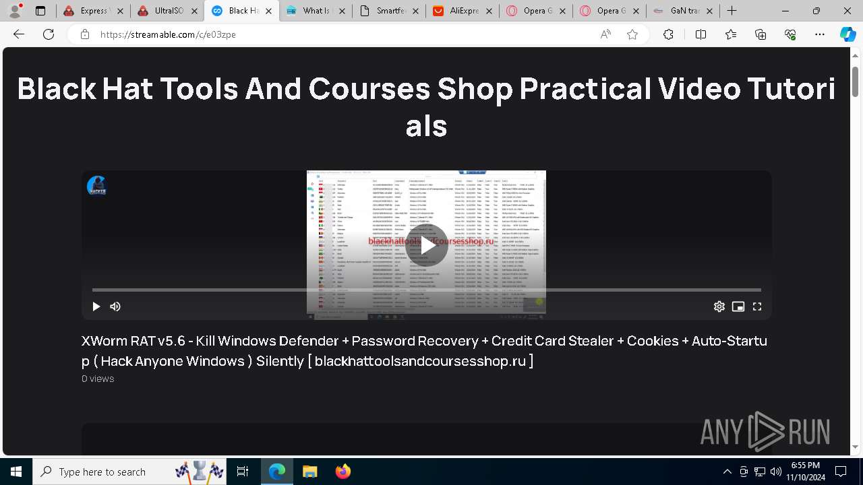Click the Type here to search box
The width and height of the screenshot is (863, 485).
(x=129, y=472)
